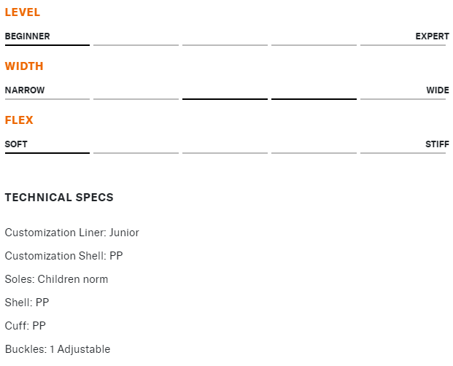Choose the last Flex segment under STIFF
The width and height of the screenshot is (453, 366).
point(403,152)
